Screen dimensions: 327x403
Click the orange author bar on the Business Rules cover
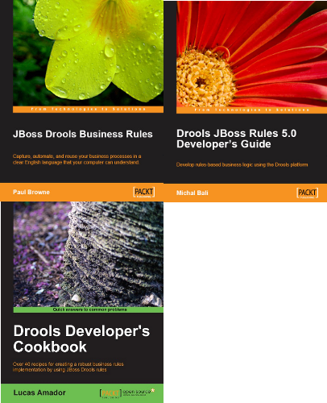pyautogui.click(x=81, y=192)
